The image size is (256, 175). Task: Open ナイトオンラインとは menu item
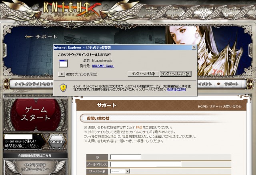(34, 84)
